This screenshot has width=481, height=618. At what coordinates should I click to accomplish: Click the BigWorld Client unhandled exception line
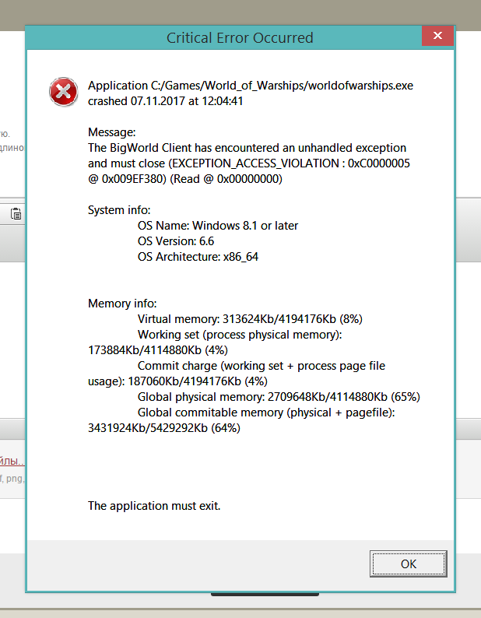[247, 148]
